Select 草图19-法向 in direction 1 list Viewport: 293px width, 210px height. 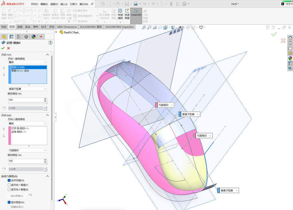pos(29,67)
